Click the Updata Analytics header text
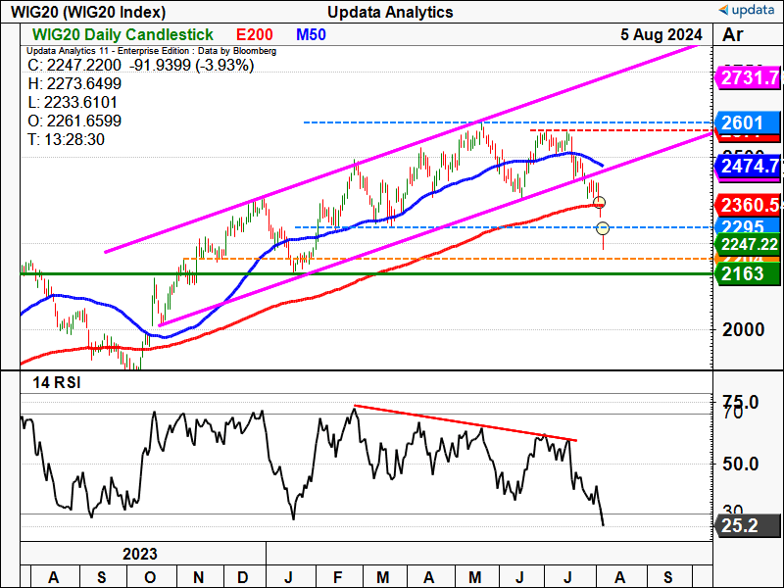 [x=390, y=12]
